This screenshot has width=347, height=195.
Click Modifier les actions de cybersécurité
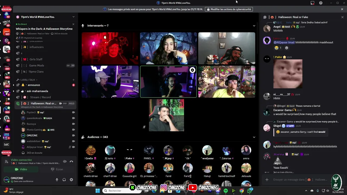coord(229,9)
